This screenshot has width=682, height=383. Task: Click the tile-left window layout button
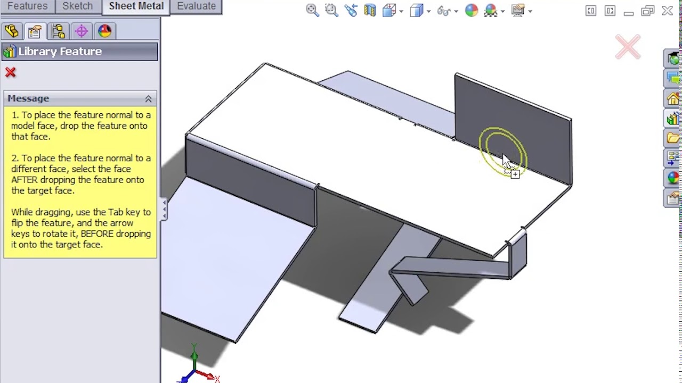pyautogui.click(x=591, y=11)
